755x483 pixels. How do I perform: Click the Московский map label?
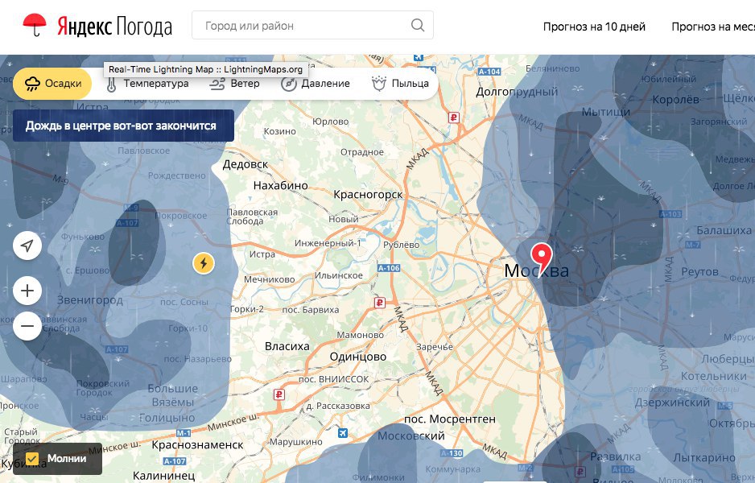tap(411, 436)
